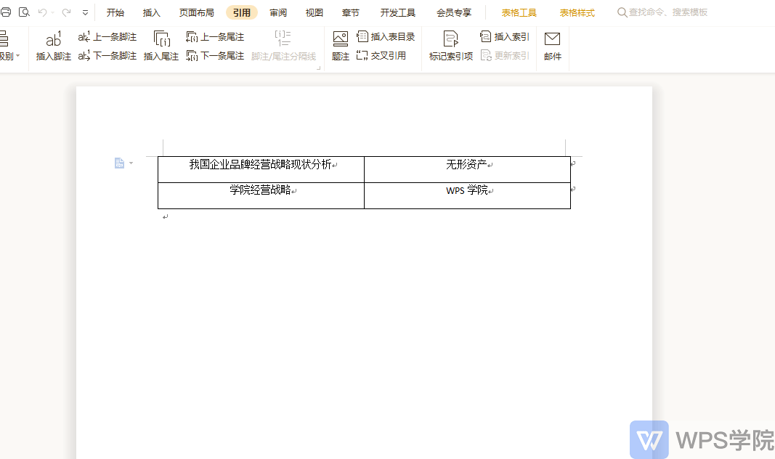Click Update Index (更新索引)
Viewport: 775px width, 459px height.
pyautogui.click(x=505, y=55)
